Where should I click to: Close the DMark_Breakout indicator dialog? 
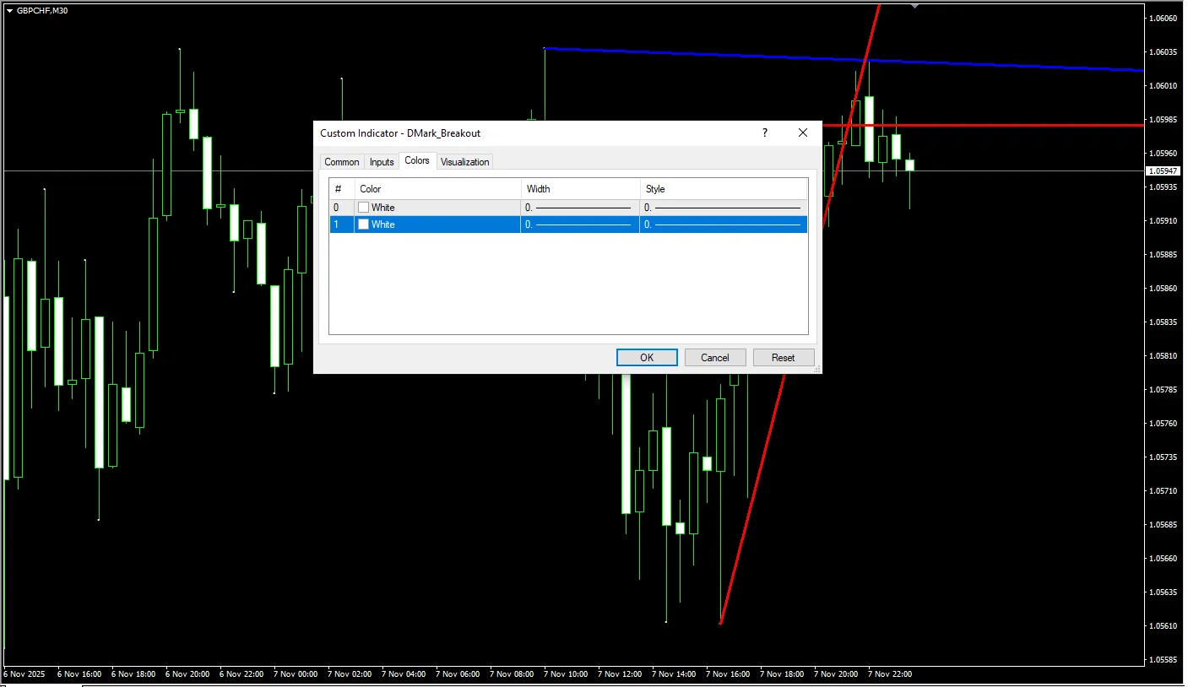(803, 133)
